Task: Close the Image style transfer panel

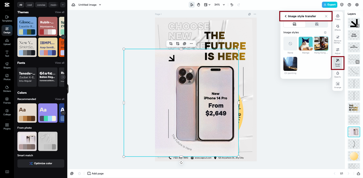Action: click(x=326, y=16)
